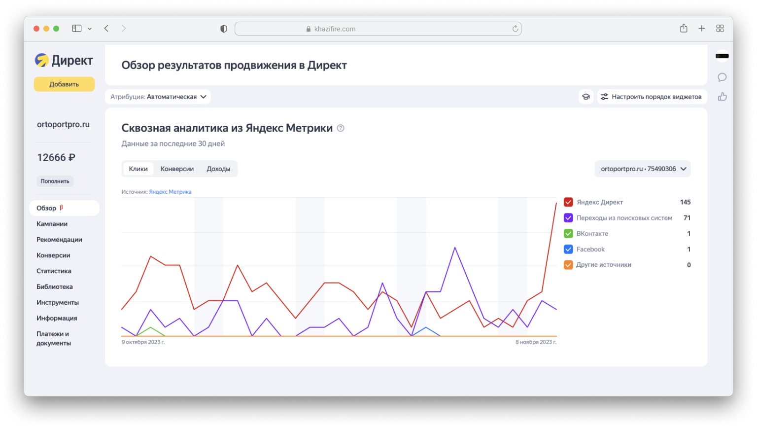The width and height of the screenshot is (757, 428).
Task: Uncheck the Facebook series checkbox
Action: pos(568,250)
